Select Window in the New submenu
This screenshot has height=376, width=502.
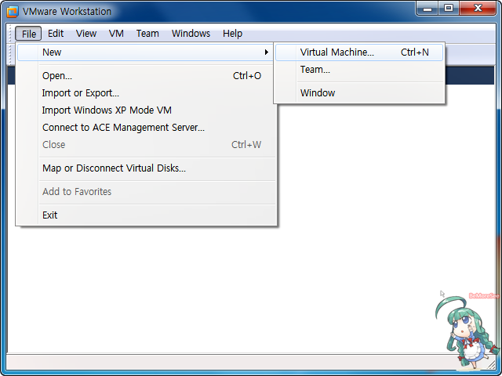pyautogui.click(x=359, y=93)
